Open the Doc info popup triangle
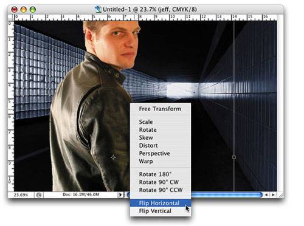The height and width of the screenshot is (226, 304). pos(120,195)
